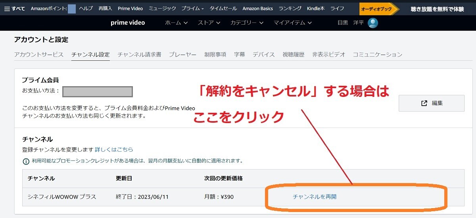Click the 更新日 column header
The height and width of the screenshot is (218, 476).
click(x=124, y=179)
